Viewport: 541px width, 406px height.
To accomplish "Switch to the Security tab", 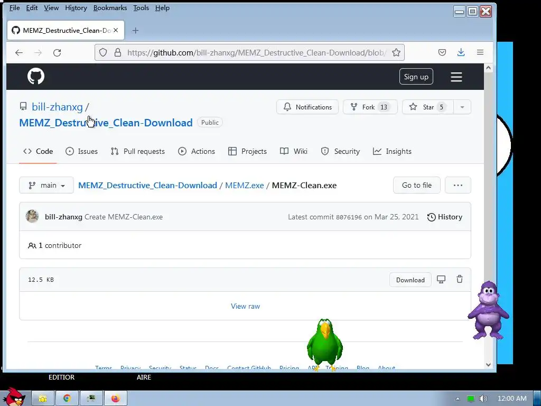I will click(340, 151).
